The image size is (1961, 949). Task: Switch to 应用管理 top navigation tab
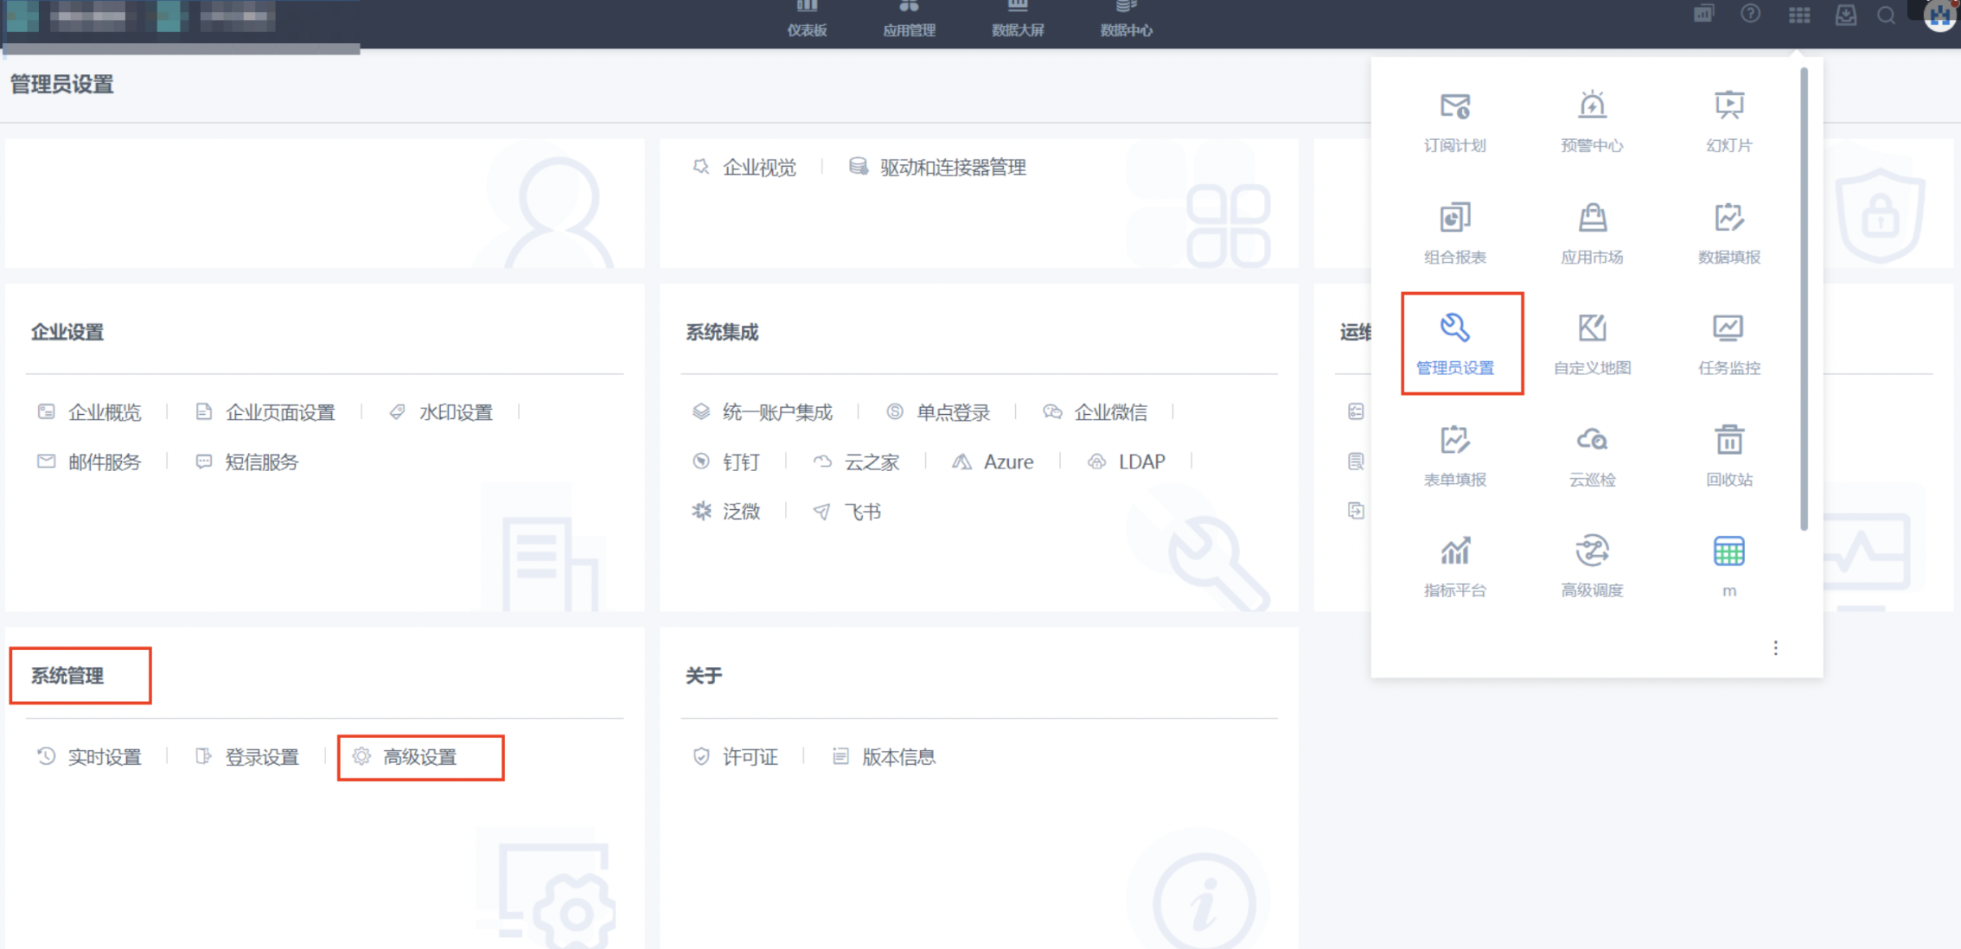click(x=909, y=20)
